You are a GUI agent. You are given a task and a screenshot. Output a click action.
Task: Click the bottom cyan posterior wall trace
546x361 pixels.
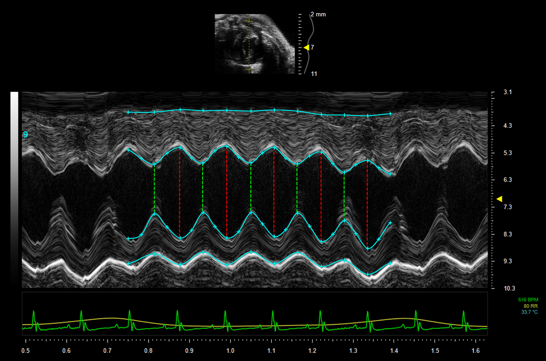(259, 263)
